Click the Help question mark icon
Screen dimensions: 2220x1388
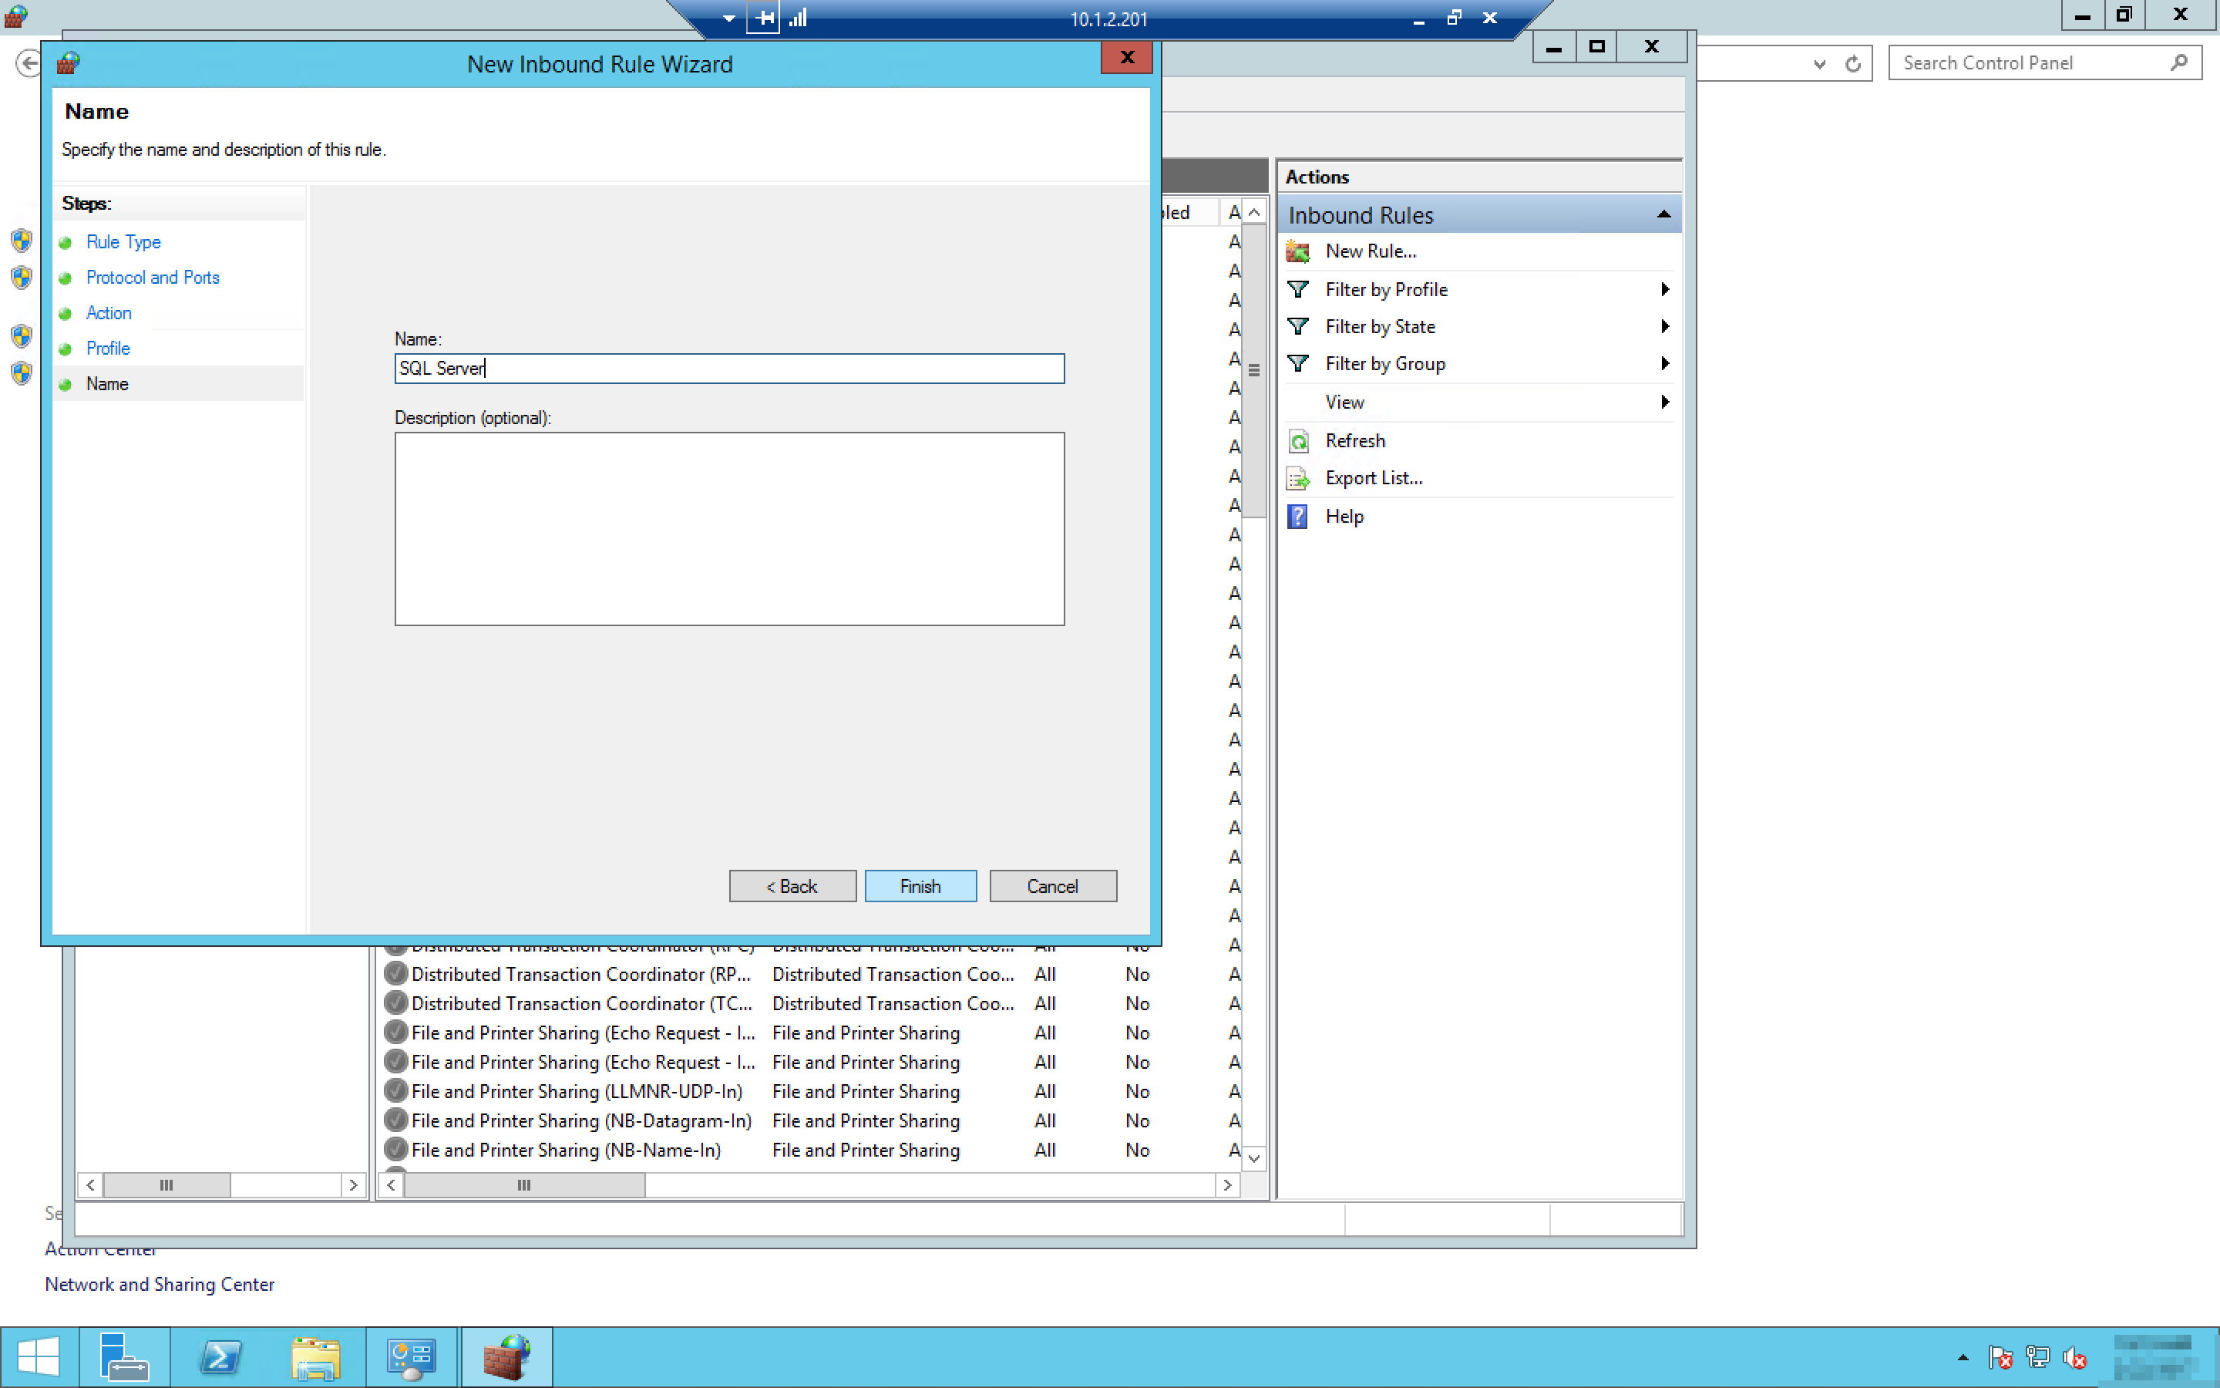pyautogui.click(x=1297, y=517)
